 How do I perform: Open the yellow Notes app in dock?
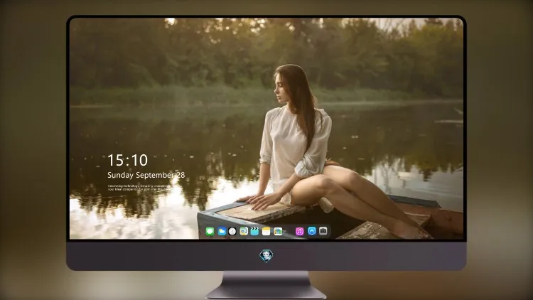pyautogui.click(x=266, y=232)
